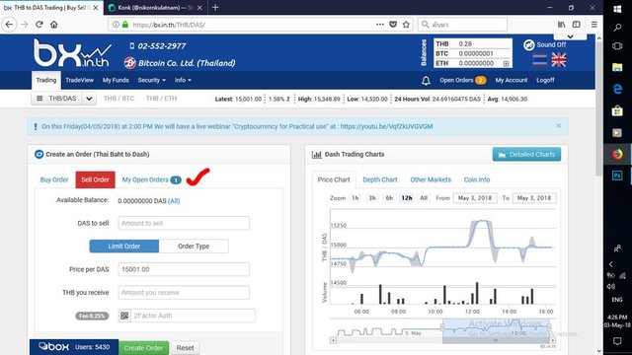The width and height of the screenshot is (632, 355).
Task: Open the My Open Orders tab
Action: pos(151,179)
